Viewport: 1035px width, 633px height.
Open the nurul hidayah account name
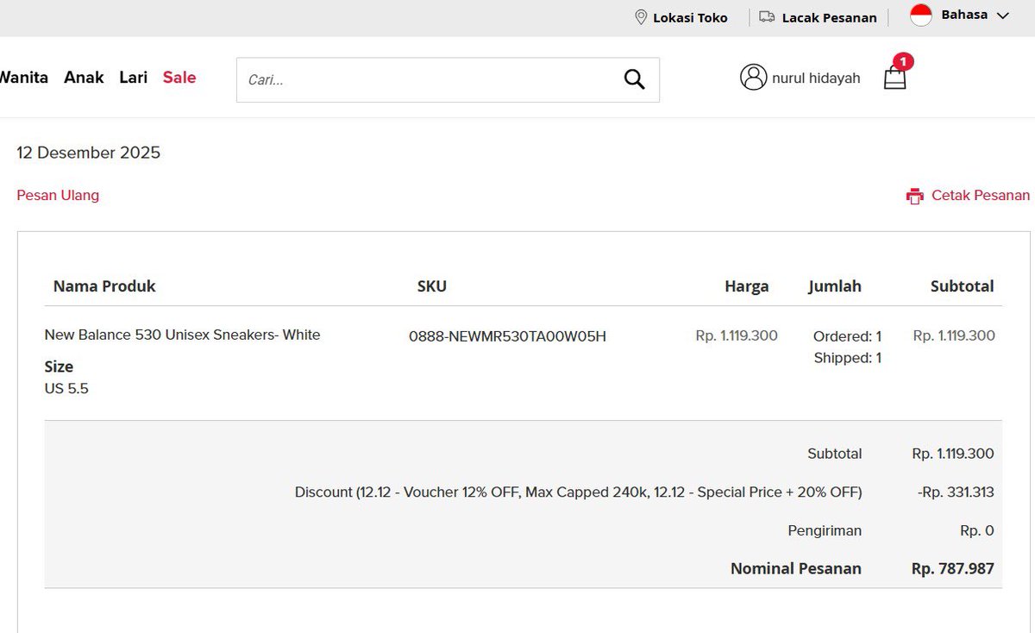tap(816, 78)
